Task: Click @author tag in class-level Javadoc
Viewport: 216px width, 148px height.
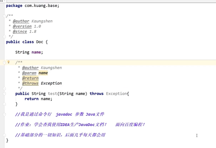Action: pos(21,21)
